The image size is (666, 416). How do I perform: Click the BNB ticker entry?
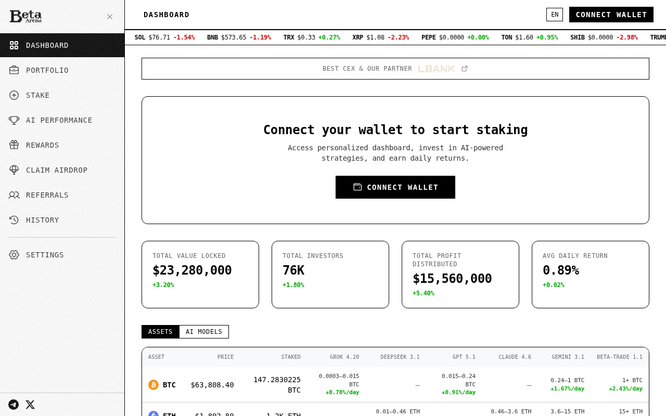coord(239,37)
